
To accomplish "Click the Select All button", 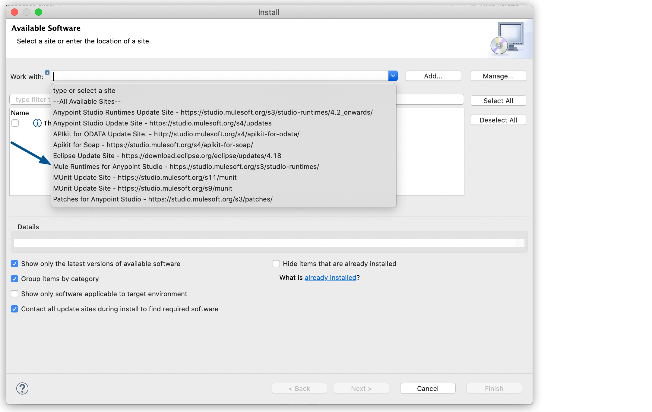I will (498, 100).
